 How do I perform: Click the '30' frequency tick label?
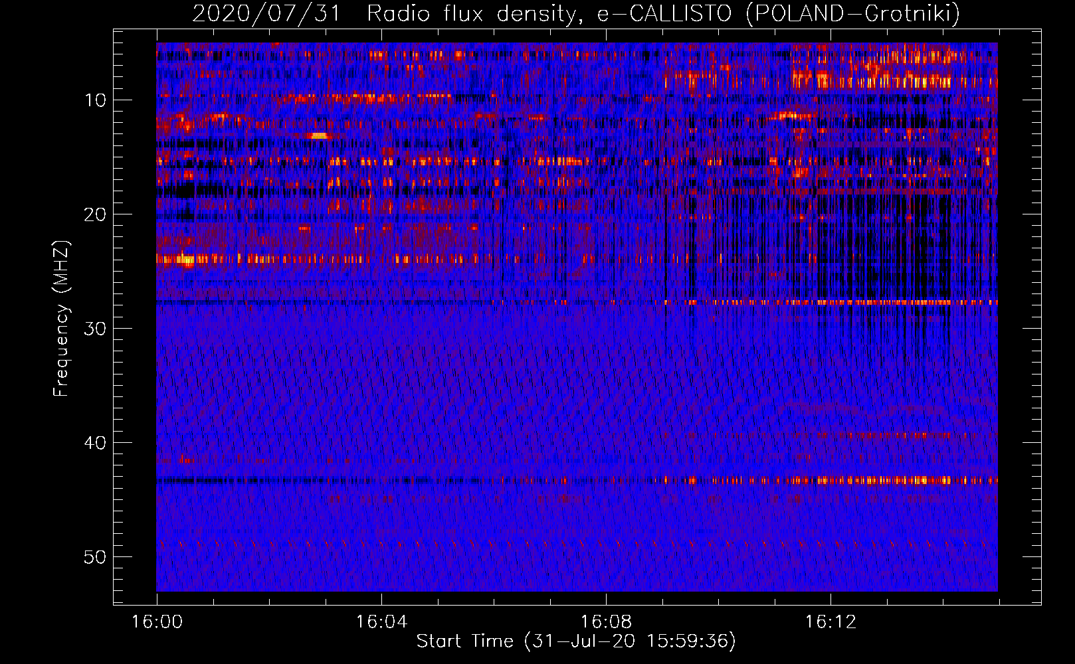[x=96, y=329]
